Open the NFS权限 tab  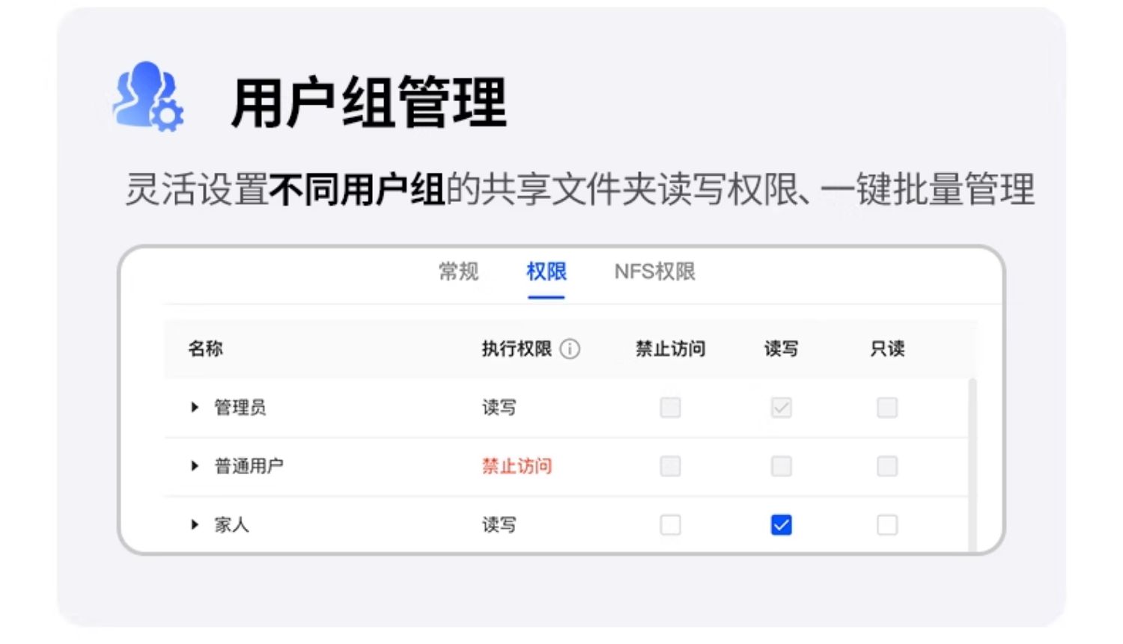pos(654,272)
